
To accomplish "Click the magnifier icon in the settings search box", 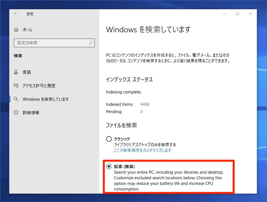I will pyautogui.click(x=91, y=43).
